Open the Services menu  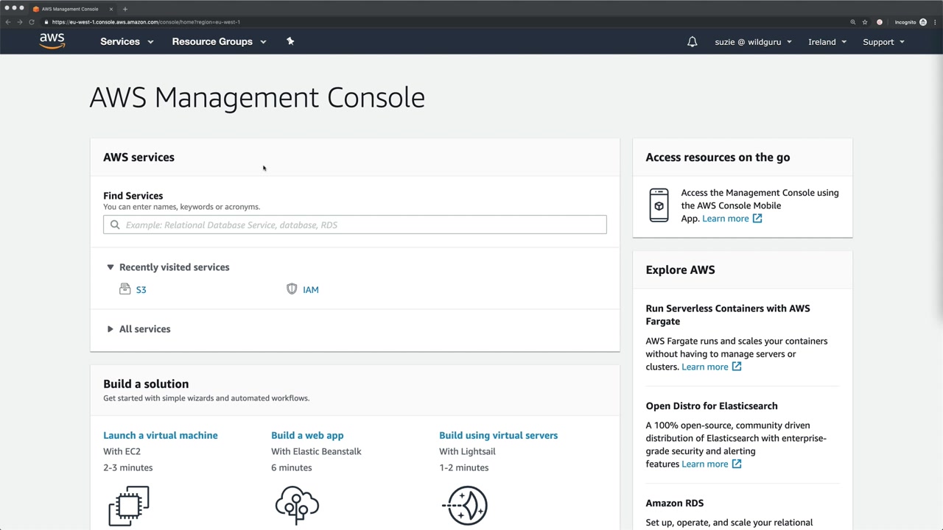click(x=127, y=42)
